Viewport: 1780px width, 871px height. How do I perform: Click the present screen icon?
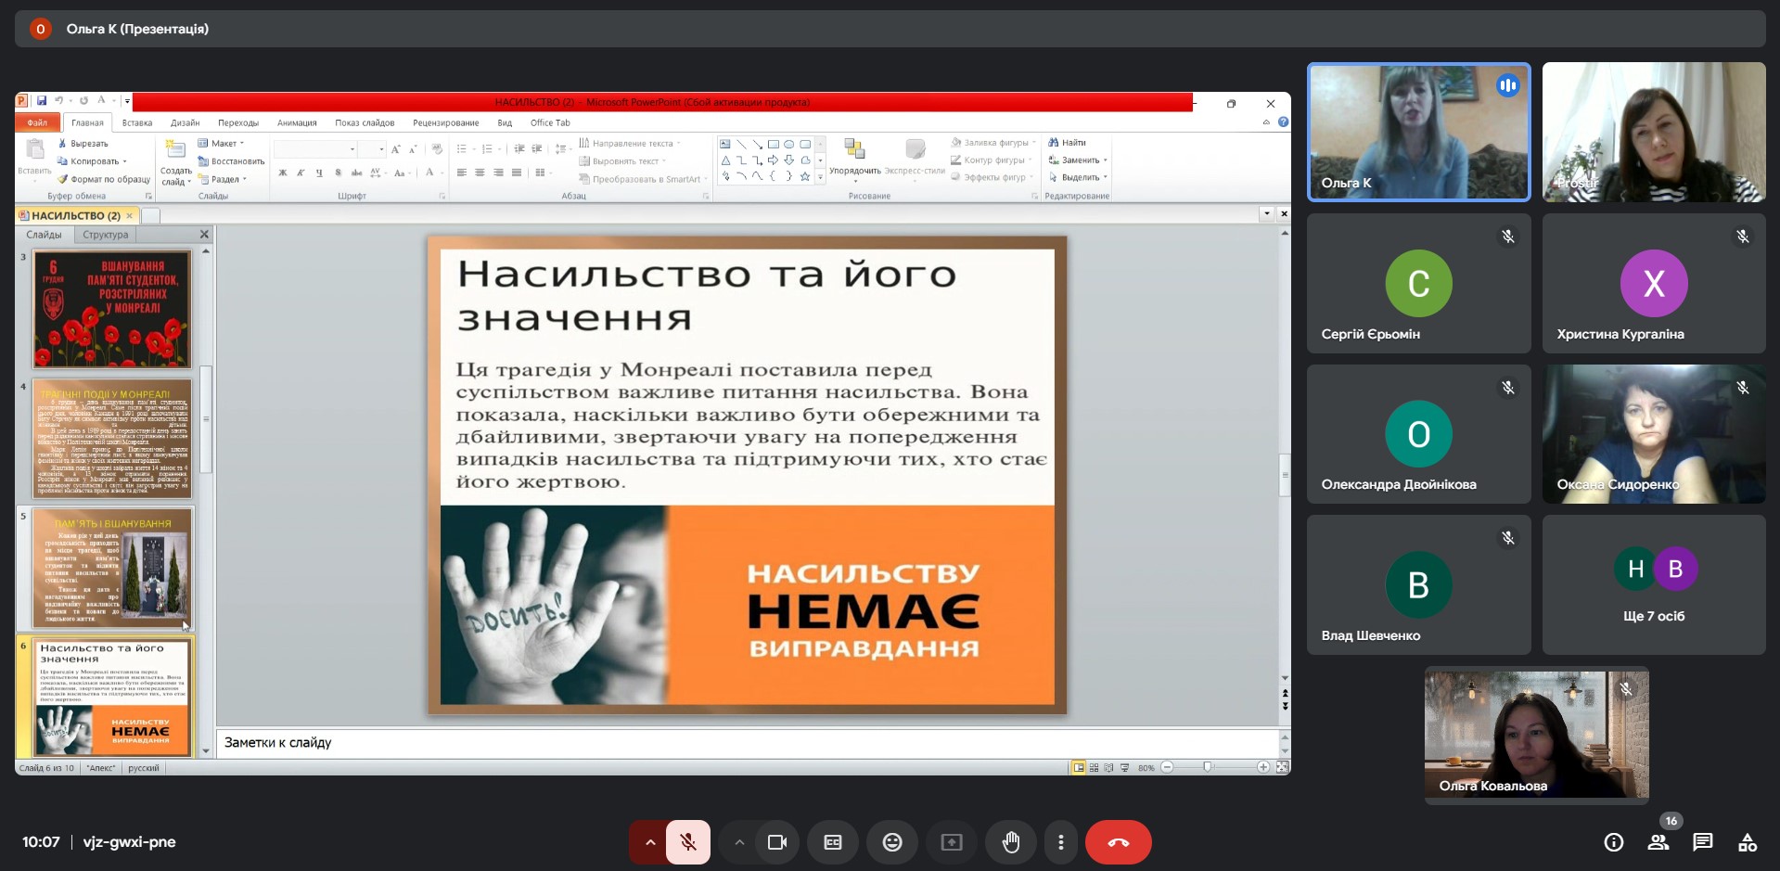pos(951,842)
